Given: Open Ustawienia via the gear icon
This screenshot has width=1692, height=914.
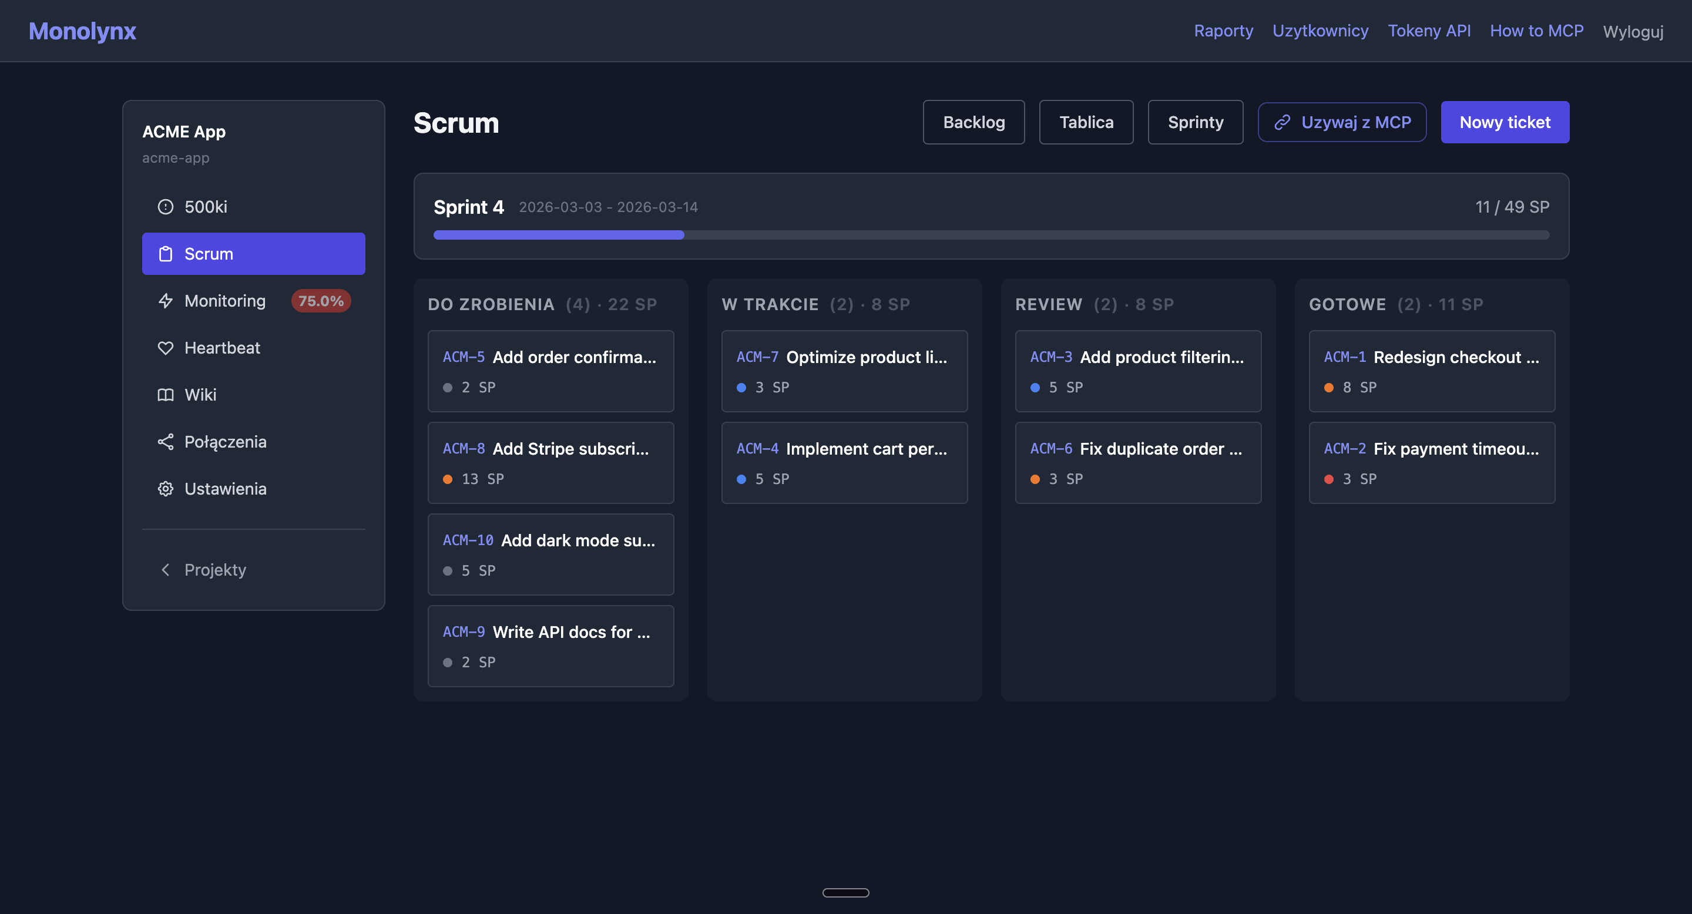Looking at the screenshot, I should coord(166,489).
